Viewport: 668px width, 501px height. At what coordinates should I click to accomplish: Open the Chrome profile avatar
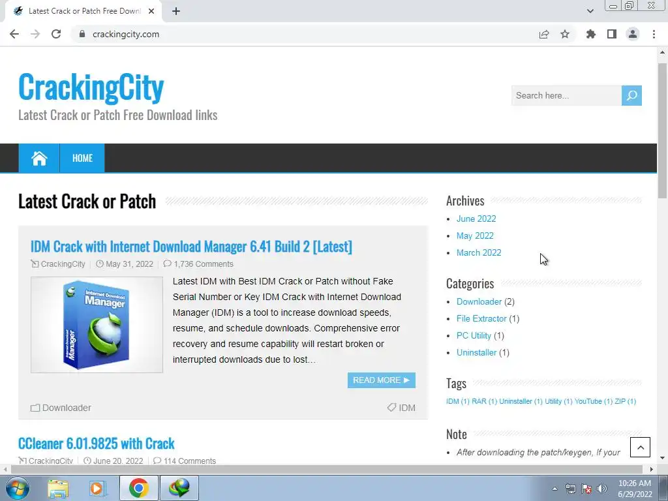(x=633, y=34)
